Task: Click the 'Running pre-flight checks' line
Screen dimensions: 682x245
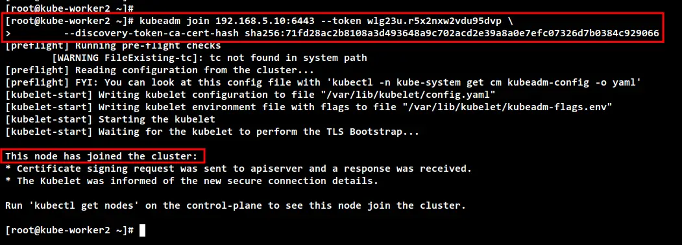Action: (113, 45)
